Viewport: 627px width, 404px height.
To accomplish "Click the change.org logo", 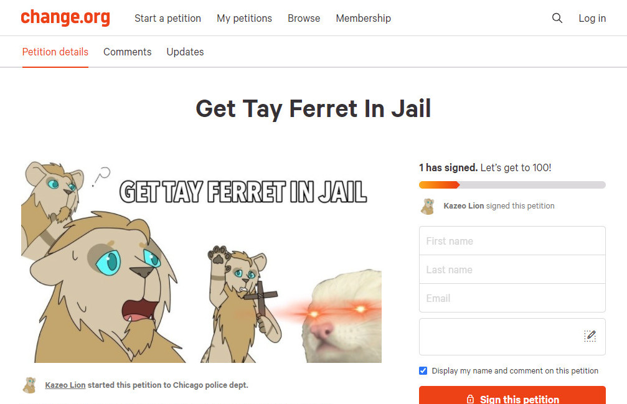I will (65, 17).
